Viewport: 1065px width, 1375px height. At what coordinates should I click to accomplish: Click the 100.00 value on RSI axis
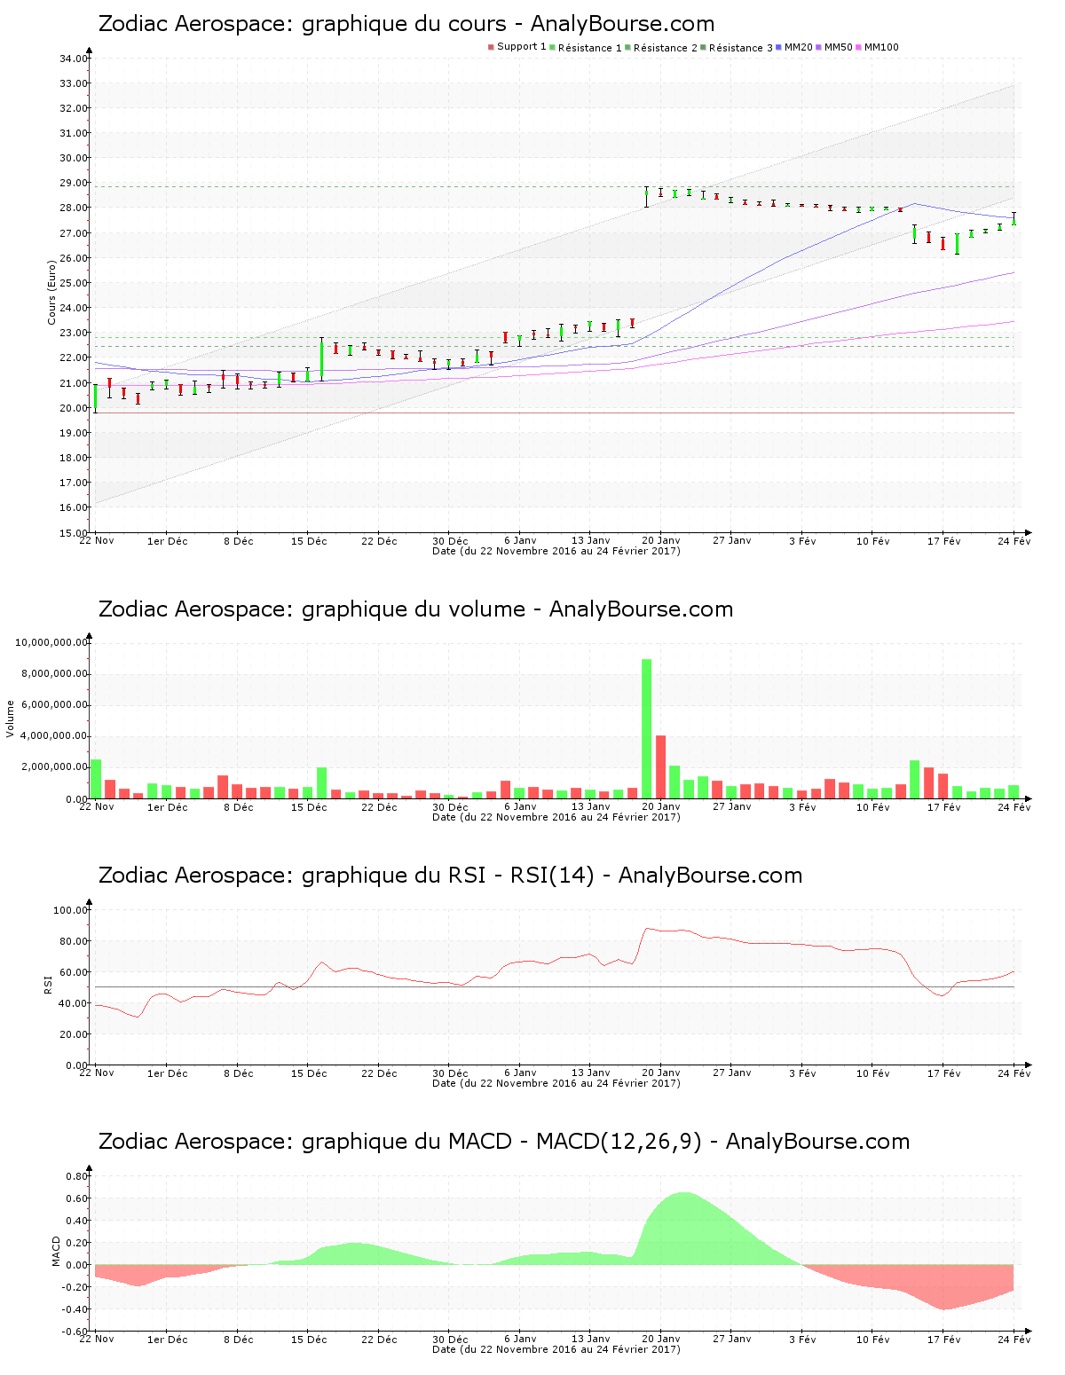coord(70,910)
